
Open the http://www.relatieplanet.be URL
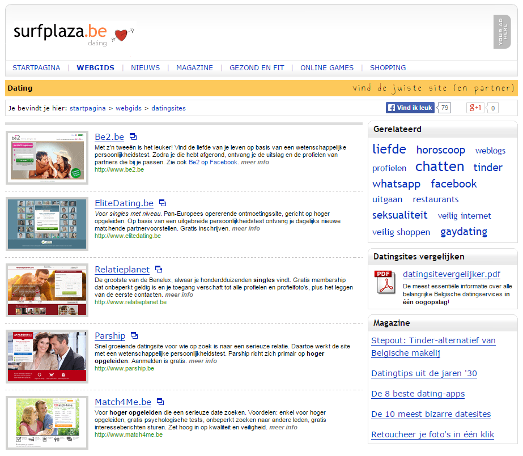click(131, 302)
